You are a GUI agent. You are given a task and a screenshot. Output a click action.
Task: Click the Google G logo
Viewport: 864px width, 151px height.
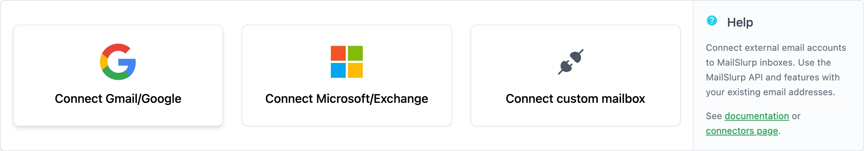coord(118,62)
